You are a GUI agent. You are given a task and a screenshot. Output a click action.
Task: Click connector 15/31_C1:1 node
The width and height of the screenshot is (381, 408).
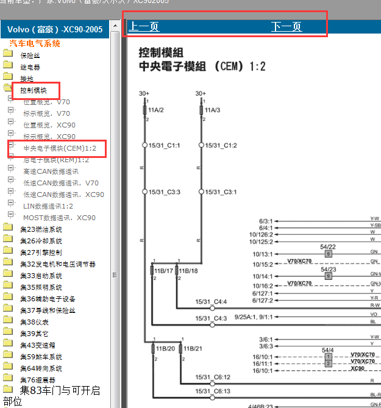145,145
